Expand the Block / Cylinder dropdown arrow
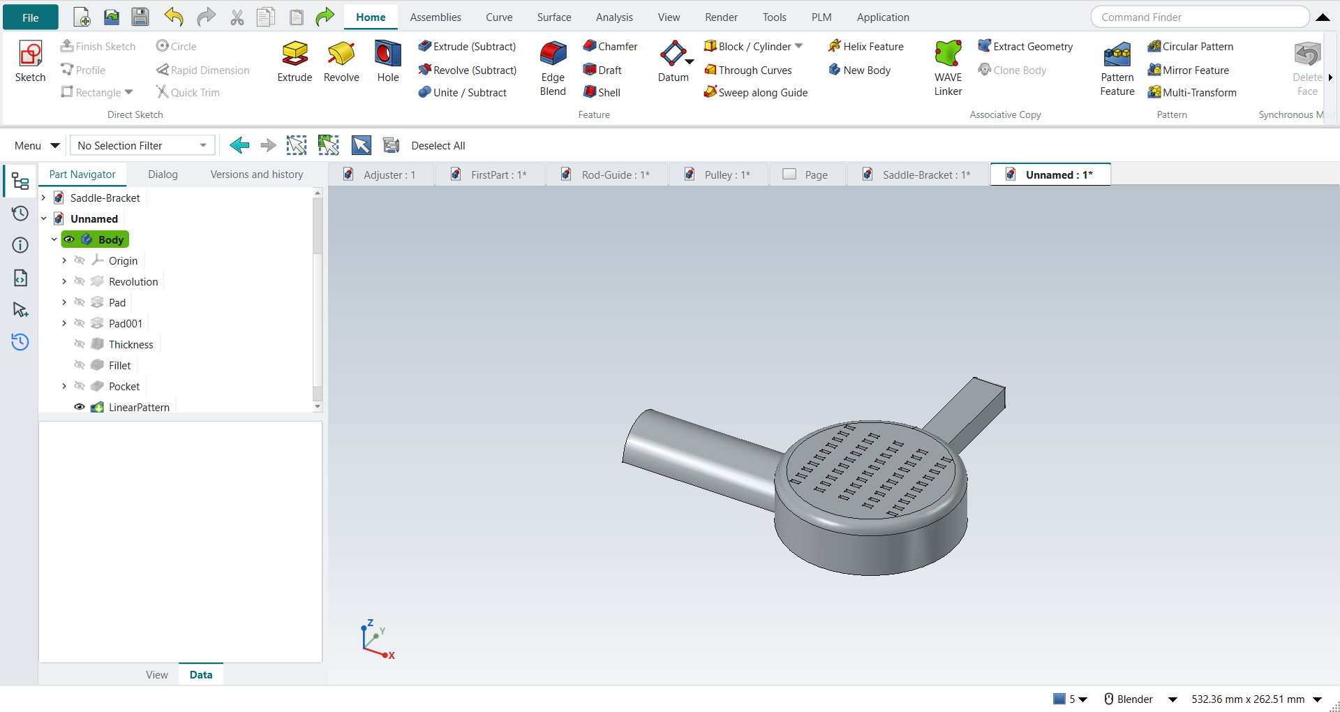 coord(799,46)
